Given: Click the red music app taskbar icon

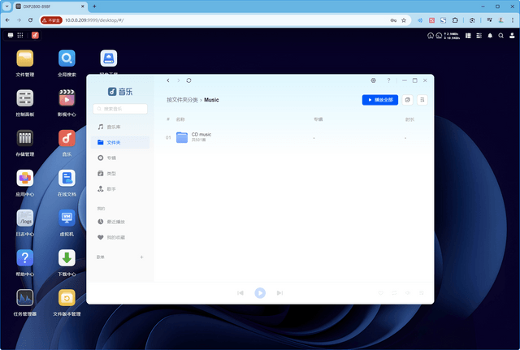Looking at the screenshot, I should tap(35, 35).
